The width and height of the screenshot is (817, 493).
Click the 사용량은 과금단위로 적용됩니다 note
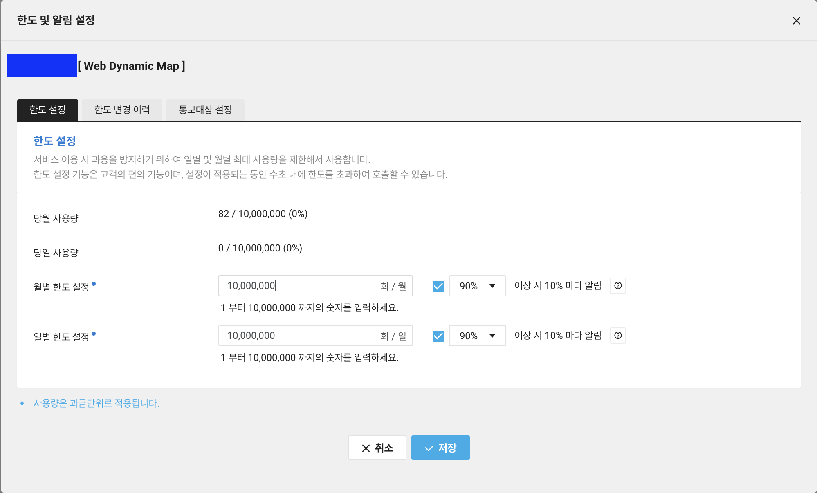click(x=96, y=403)
